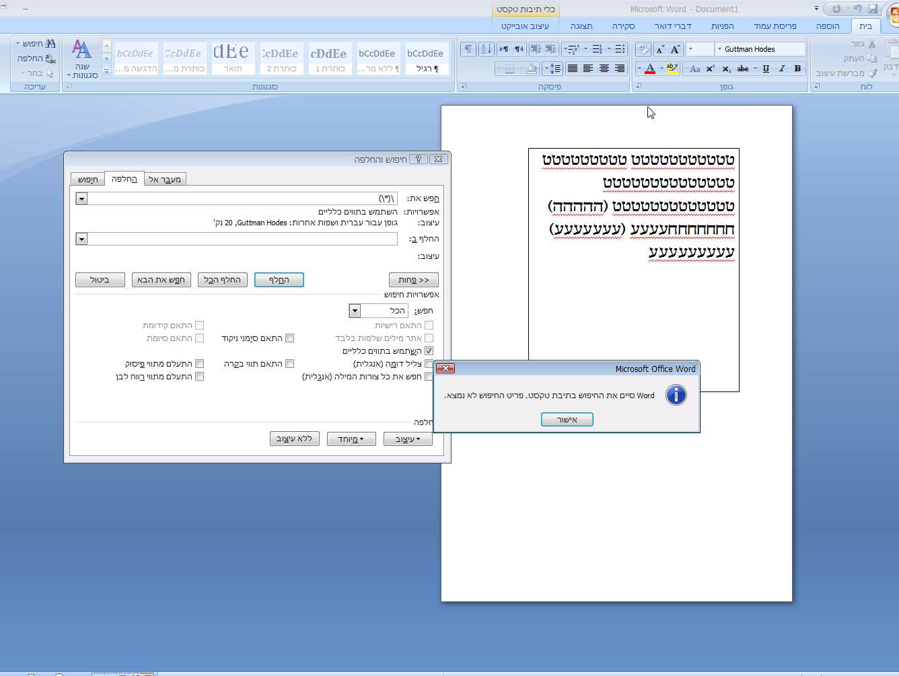Set right-to-left text direction
Viewport: 899px width, 676px height.
(519, 49)
